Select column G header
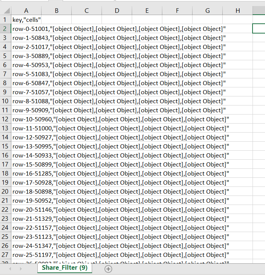This screenshot has height=275, width=265. [208, 11]
